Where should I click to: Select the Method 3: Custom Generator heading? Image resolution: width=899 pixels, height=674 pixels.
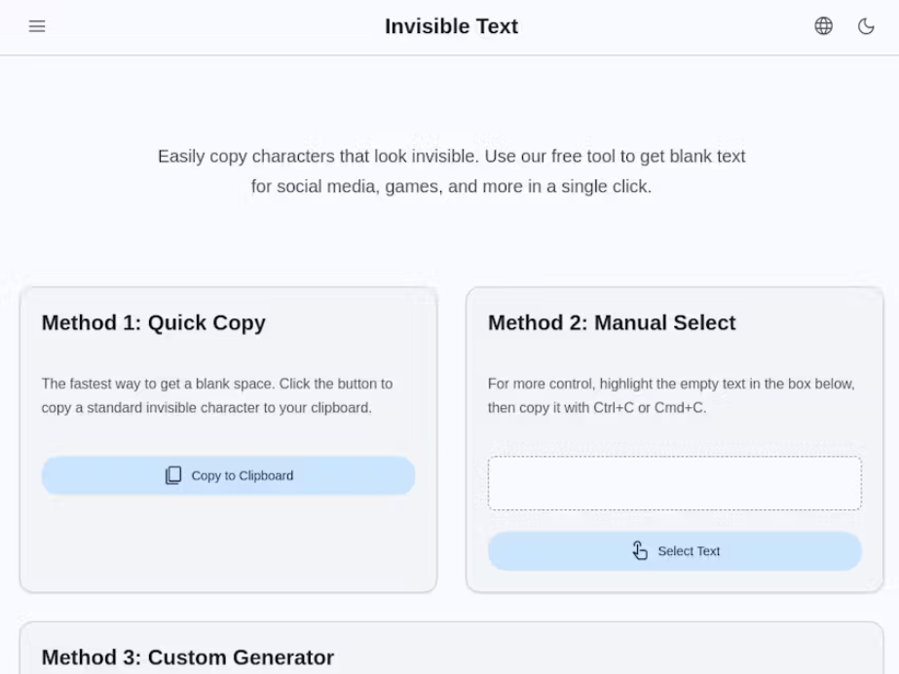(187, 657)
